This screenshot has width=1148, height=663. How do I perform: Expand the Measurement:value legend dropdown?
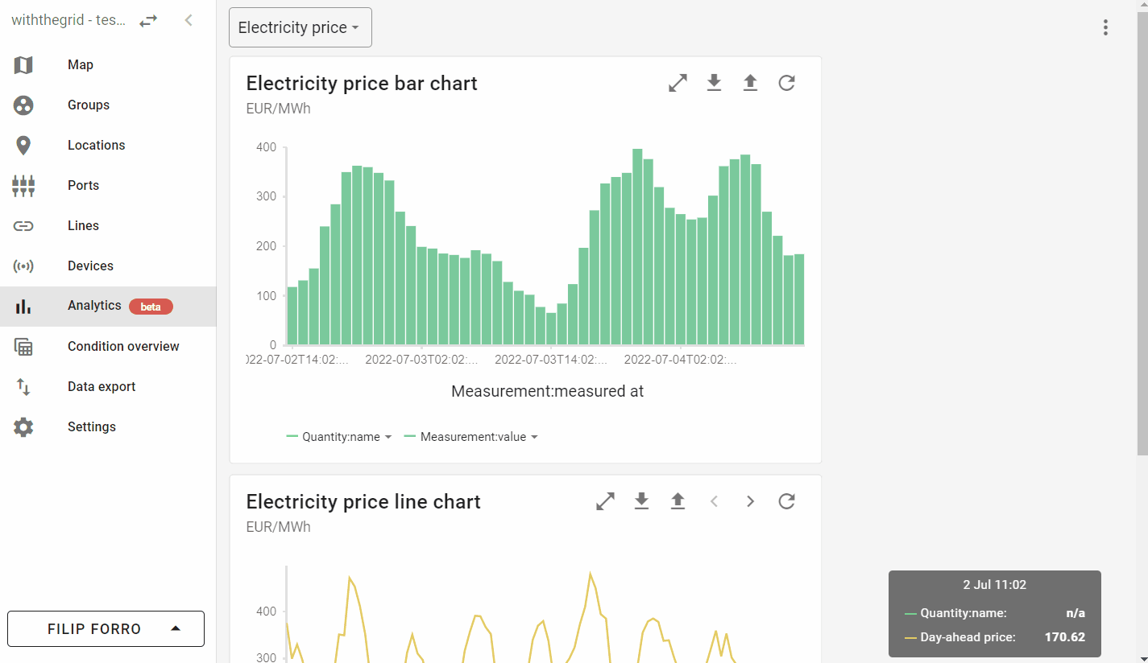coord(471,437)
